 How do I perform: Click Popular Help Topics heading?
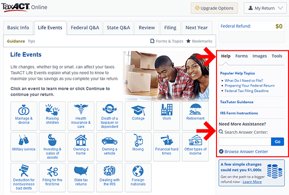coord(238,73)
